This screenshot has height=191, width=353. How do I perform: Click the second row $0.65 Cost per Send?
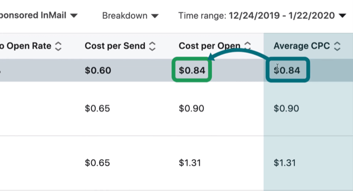[x=97, y=108]
